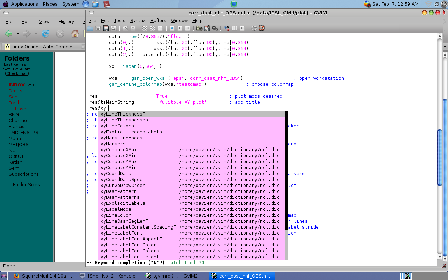Image resolution: width=448 pixels, height=280 pixels.
Task: Collapse the Trash folder tree
Action: 5,103
